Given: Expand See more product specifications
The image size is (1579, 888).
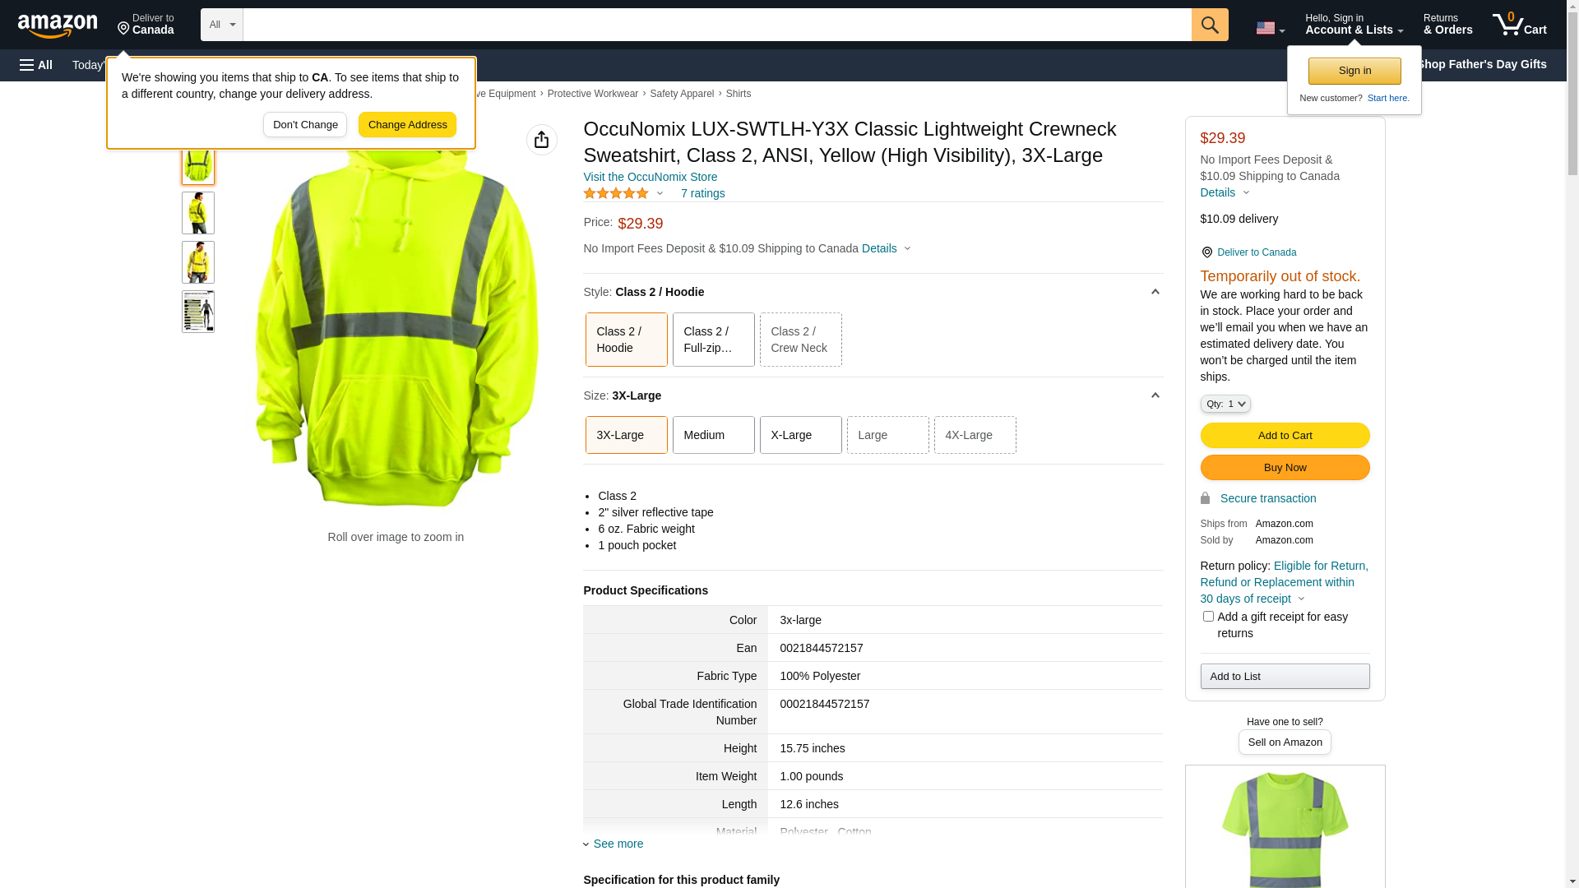Looking at the screenshot, I should point(618,844).
